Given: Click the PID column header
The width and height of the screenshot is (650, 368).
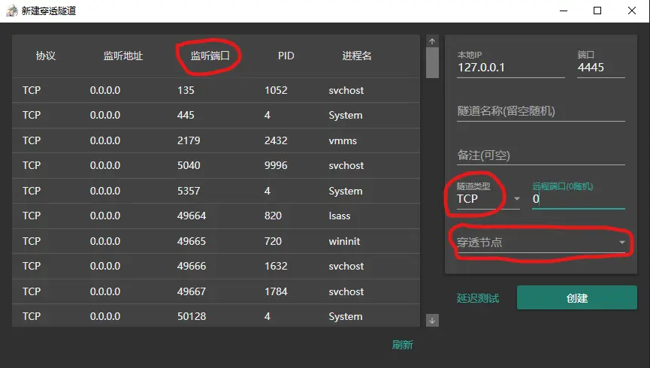Looking at the screenshot, I should [x=286, y=56].
